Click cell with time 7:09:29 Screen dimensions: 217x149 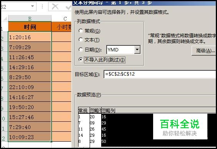[x=30, y=47]
